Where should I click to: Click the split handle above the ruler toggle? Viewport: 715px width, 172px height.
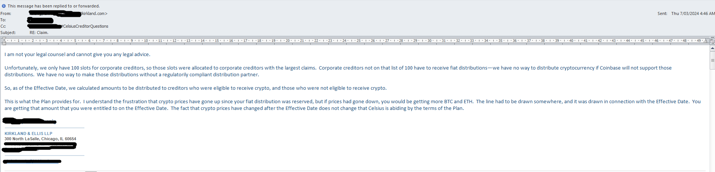[x=712, y=38]
